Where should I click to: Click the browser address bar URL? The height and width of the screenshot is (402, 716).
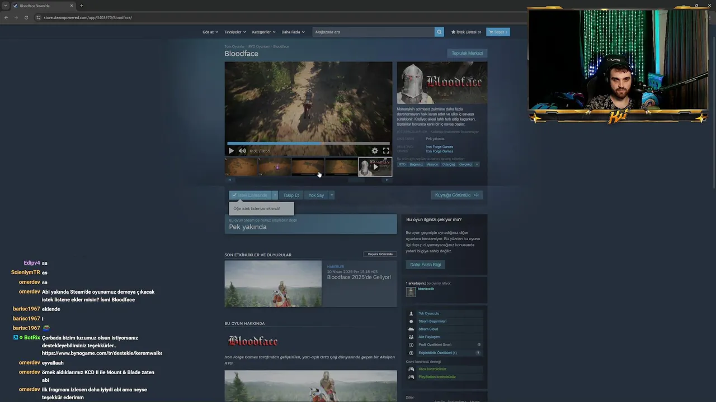coord(88,17)
